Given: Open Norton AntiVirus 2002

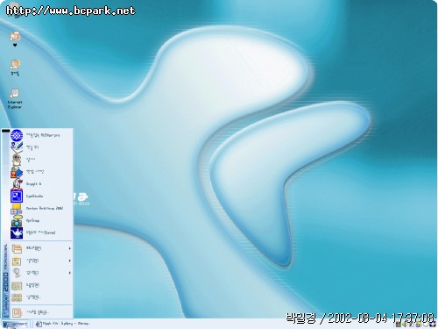Looking at the screenshot, I should [x=41, y=209].
